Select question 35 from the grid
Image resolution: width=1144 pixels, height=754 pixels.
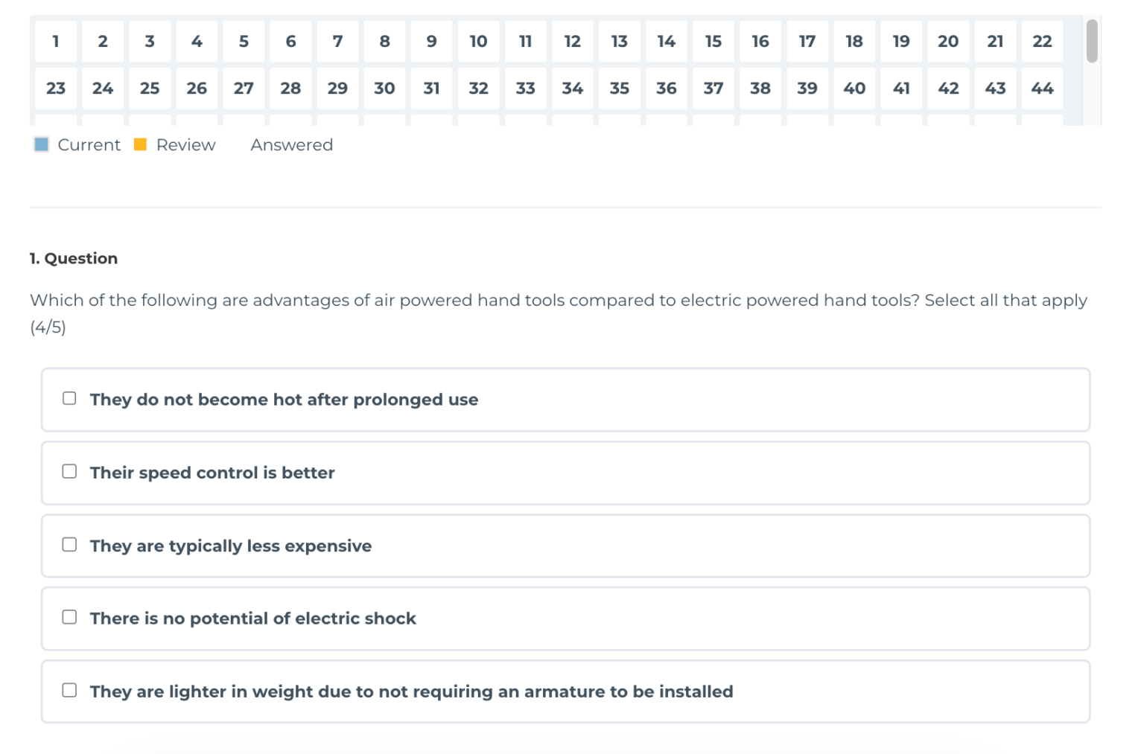pyautogui.click(x=619, y=88)
